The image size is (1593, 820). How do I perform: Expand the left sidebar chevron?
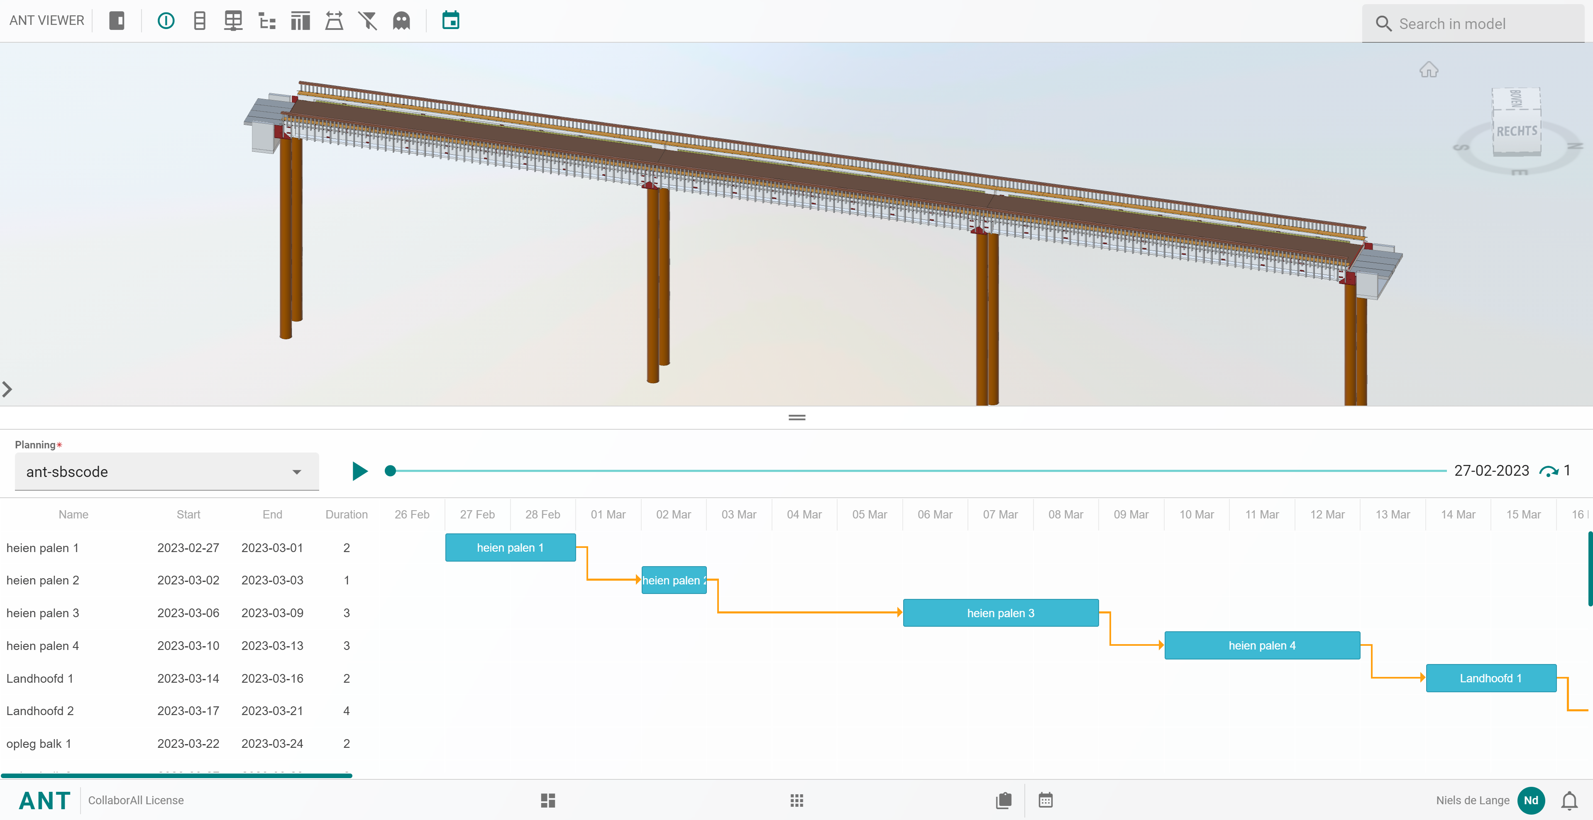click(7, 389)
